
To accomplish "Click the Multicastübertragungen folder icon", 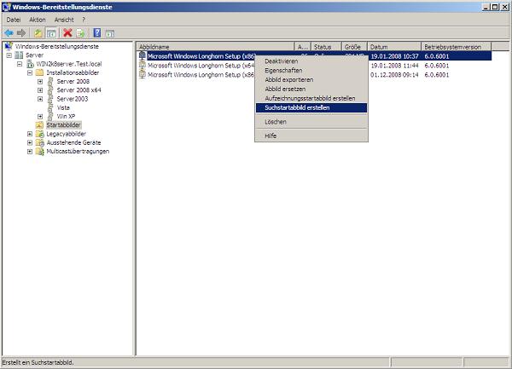I will coord(39,151).
